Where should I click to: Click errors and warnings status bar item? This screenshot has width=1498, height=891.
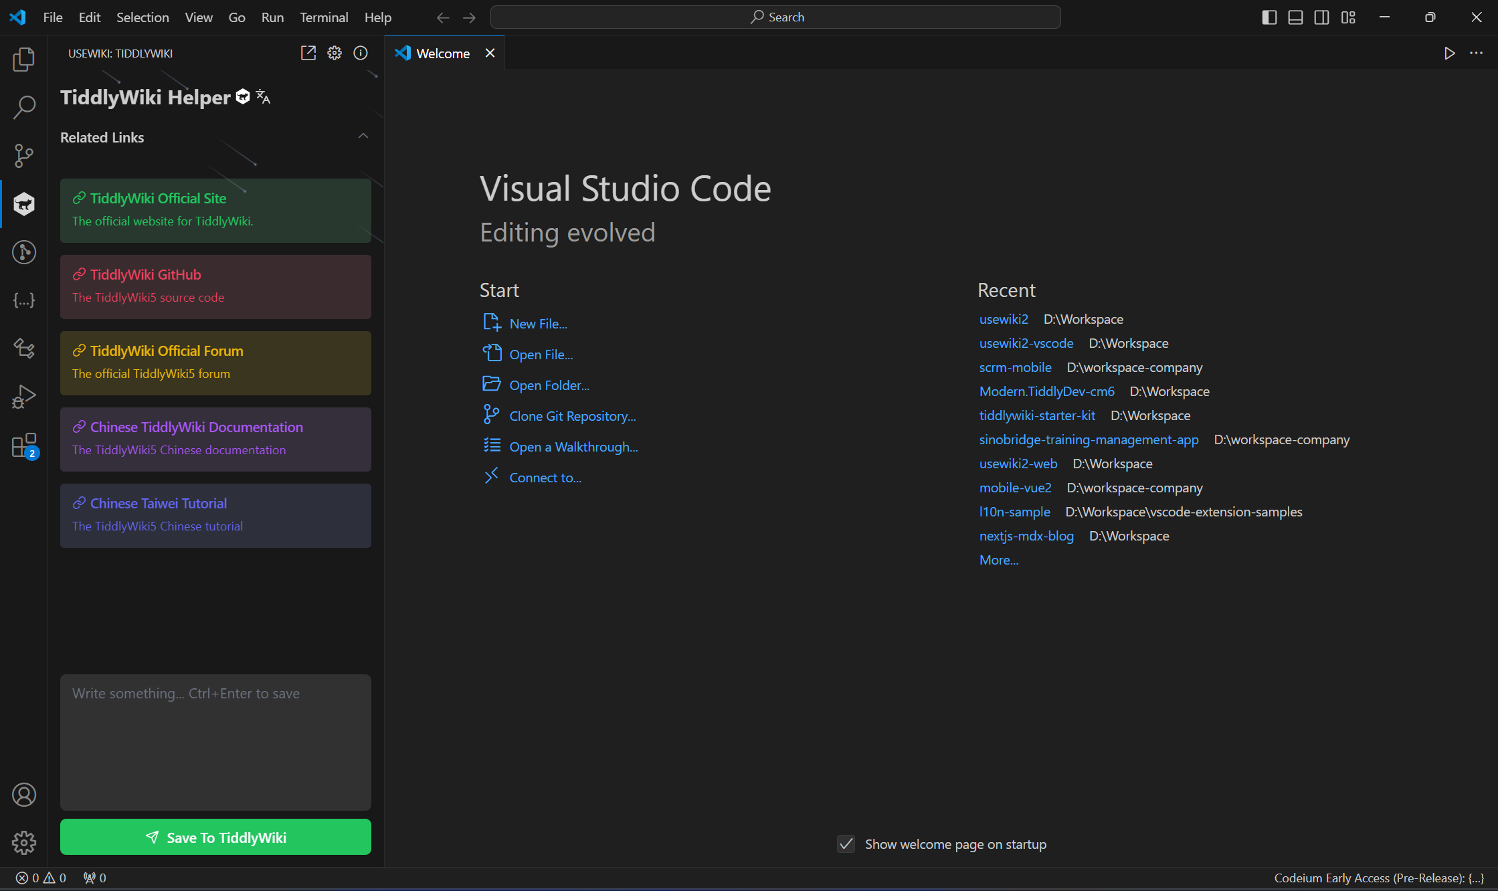41,878
